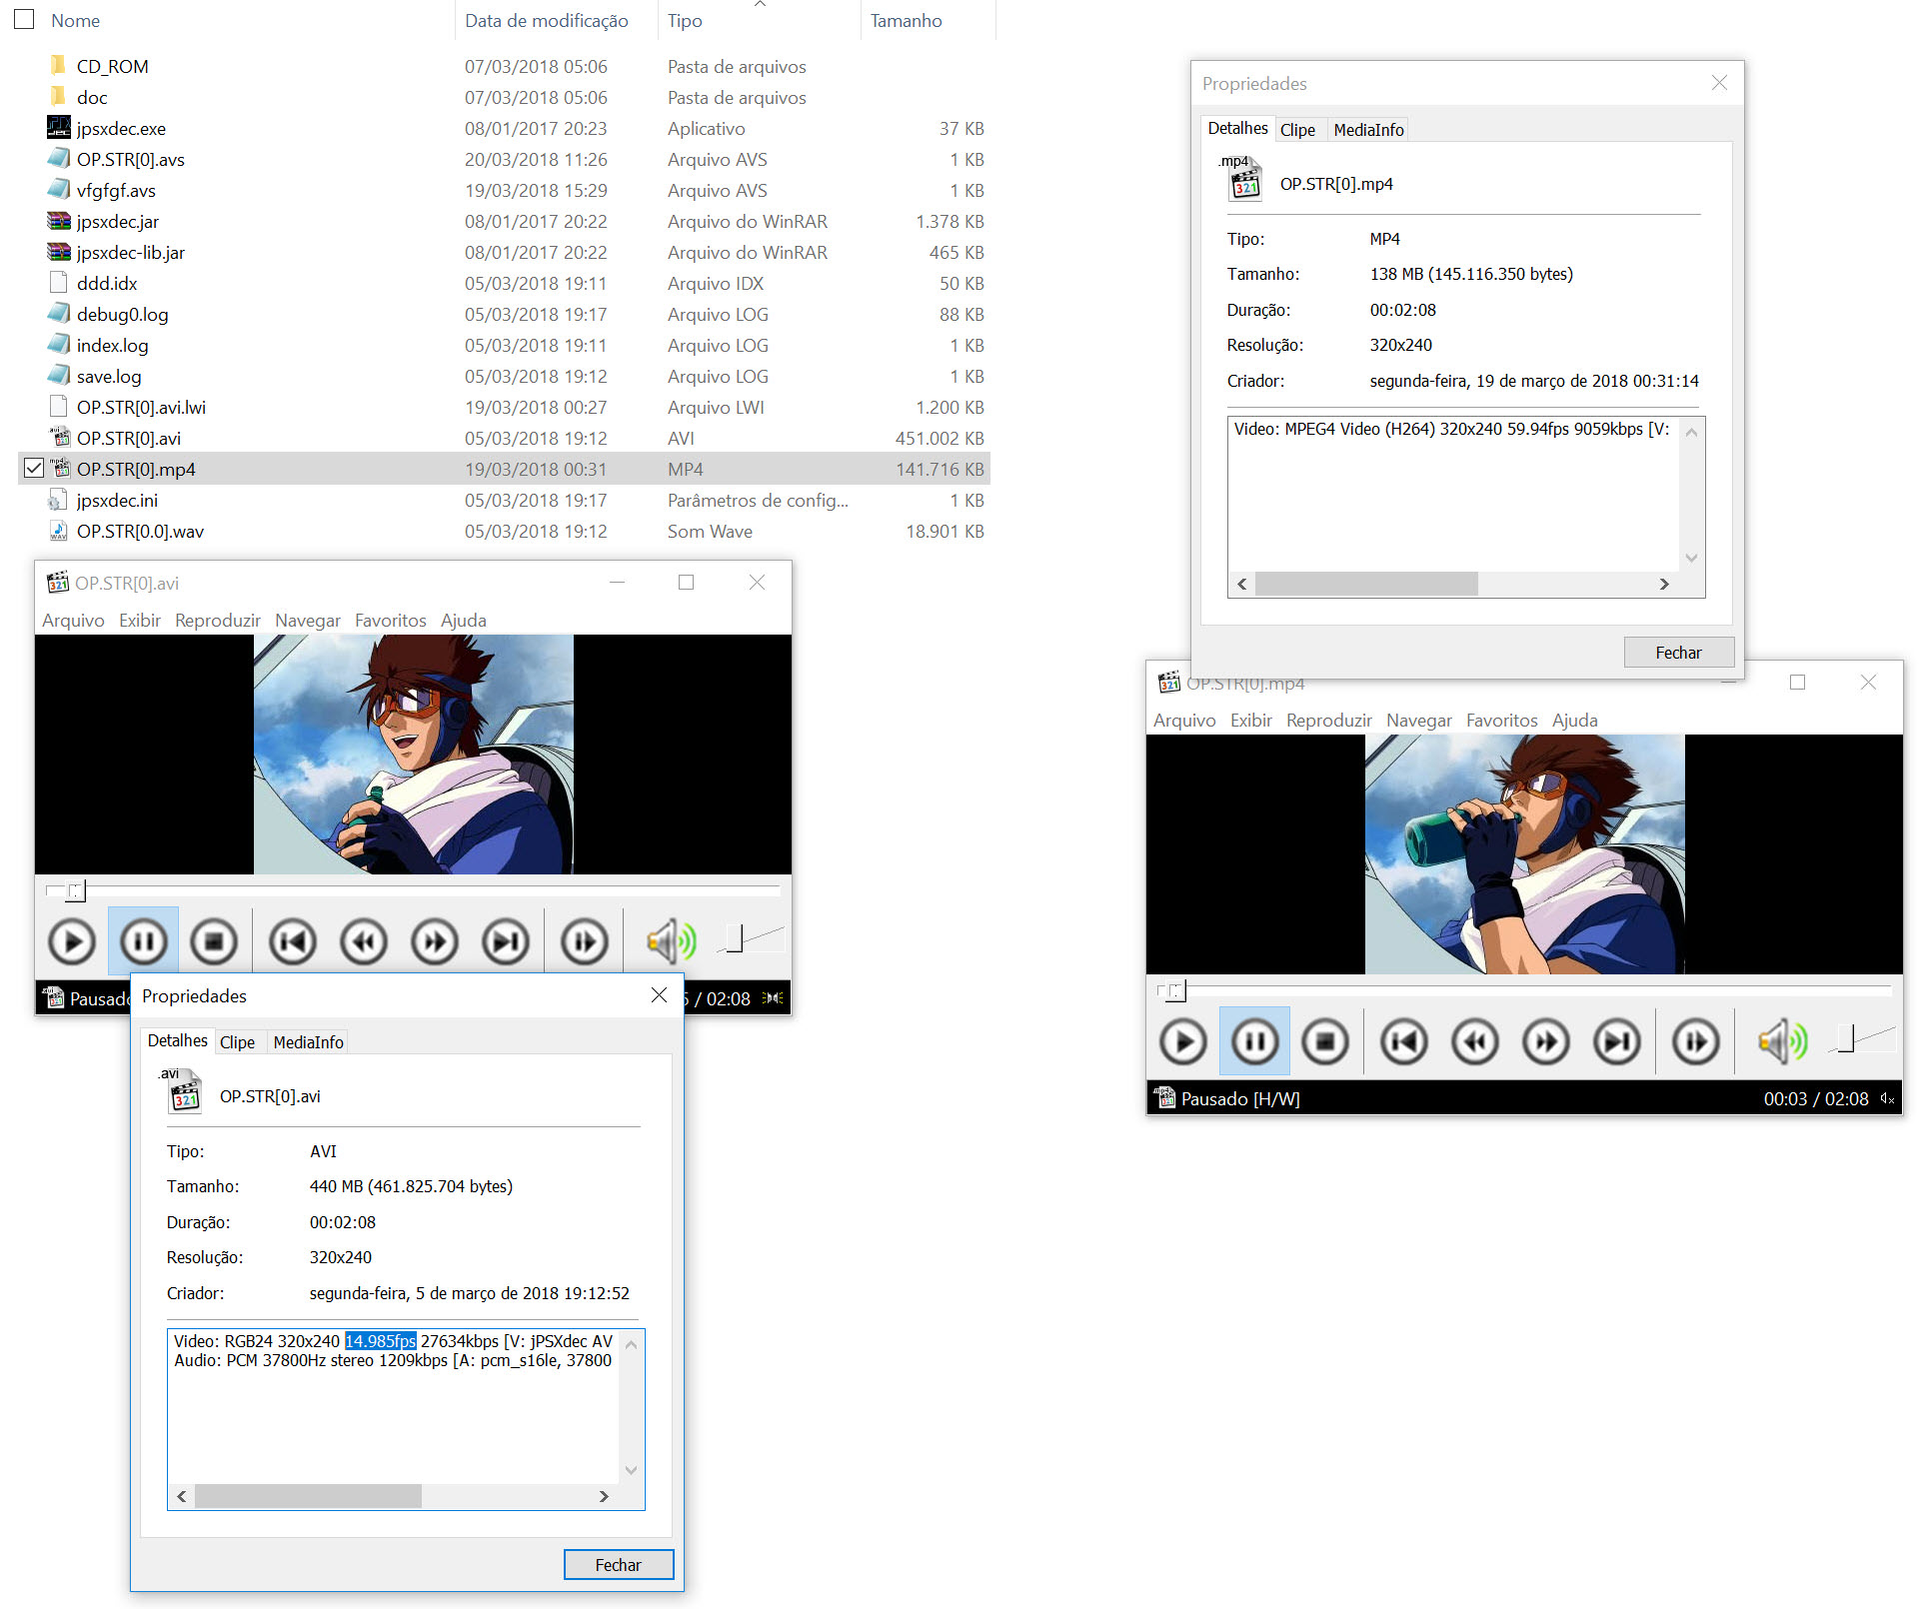Click Rewind icon in mp4 player
This screenshot has height=1609, width=1925.
(1475, 1041)
